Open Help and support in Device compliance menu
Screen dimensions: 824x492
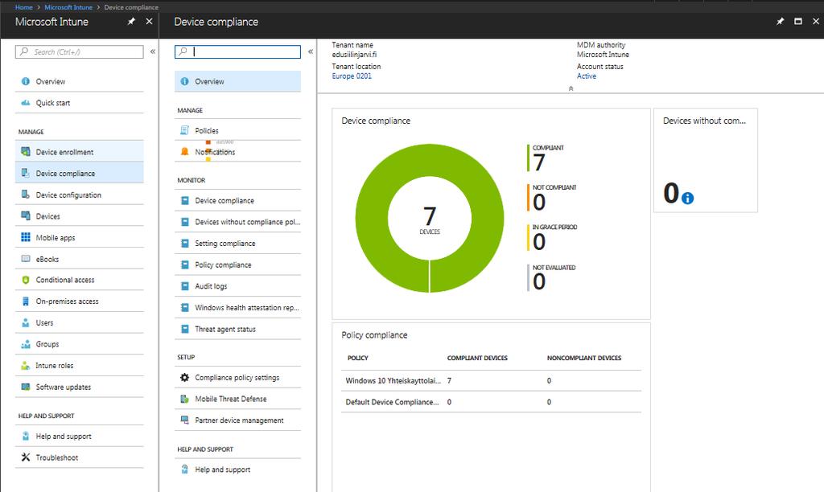(237, 469)
